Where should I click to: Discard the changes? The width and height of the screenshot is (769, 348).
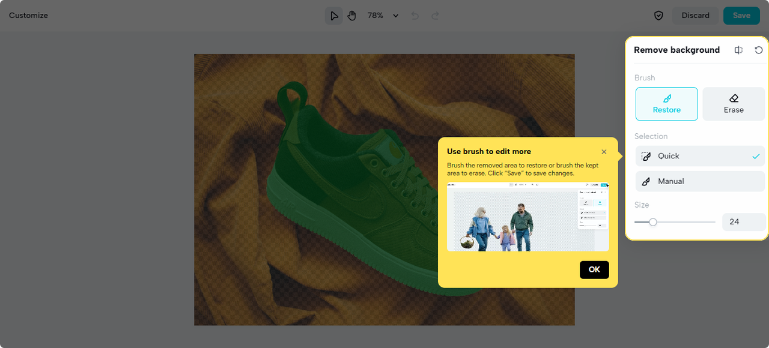click(x=695, y=16)
